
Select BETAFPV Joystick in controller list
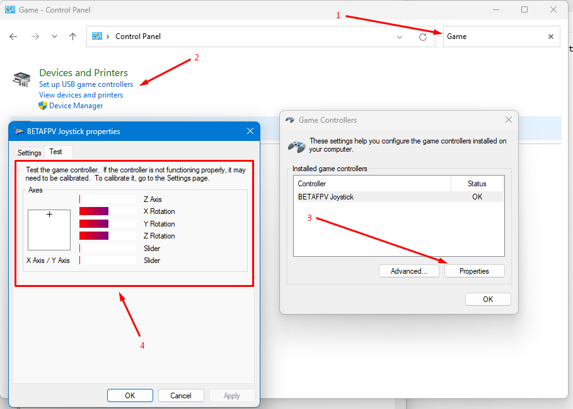326,197
